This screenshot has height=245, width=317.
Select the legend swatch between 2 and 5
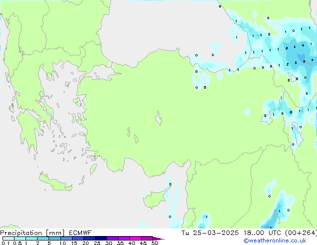pos(43,238)
